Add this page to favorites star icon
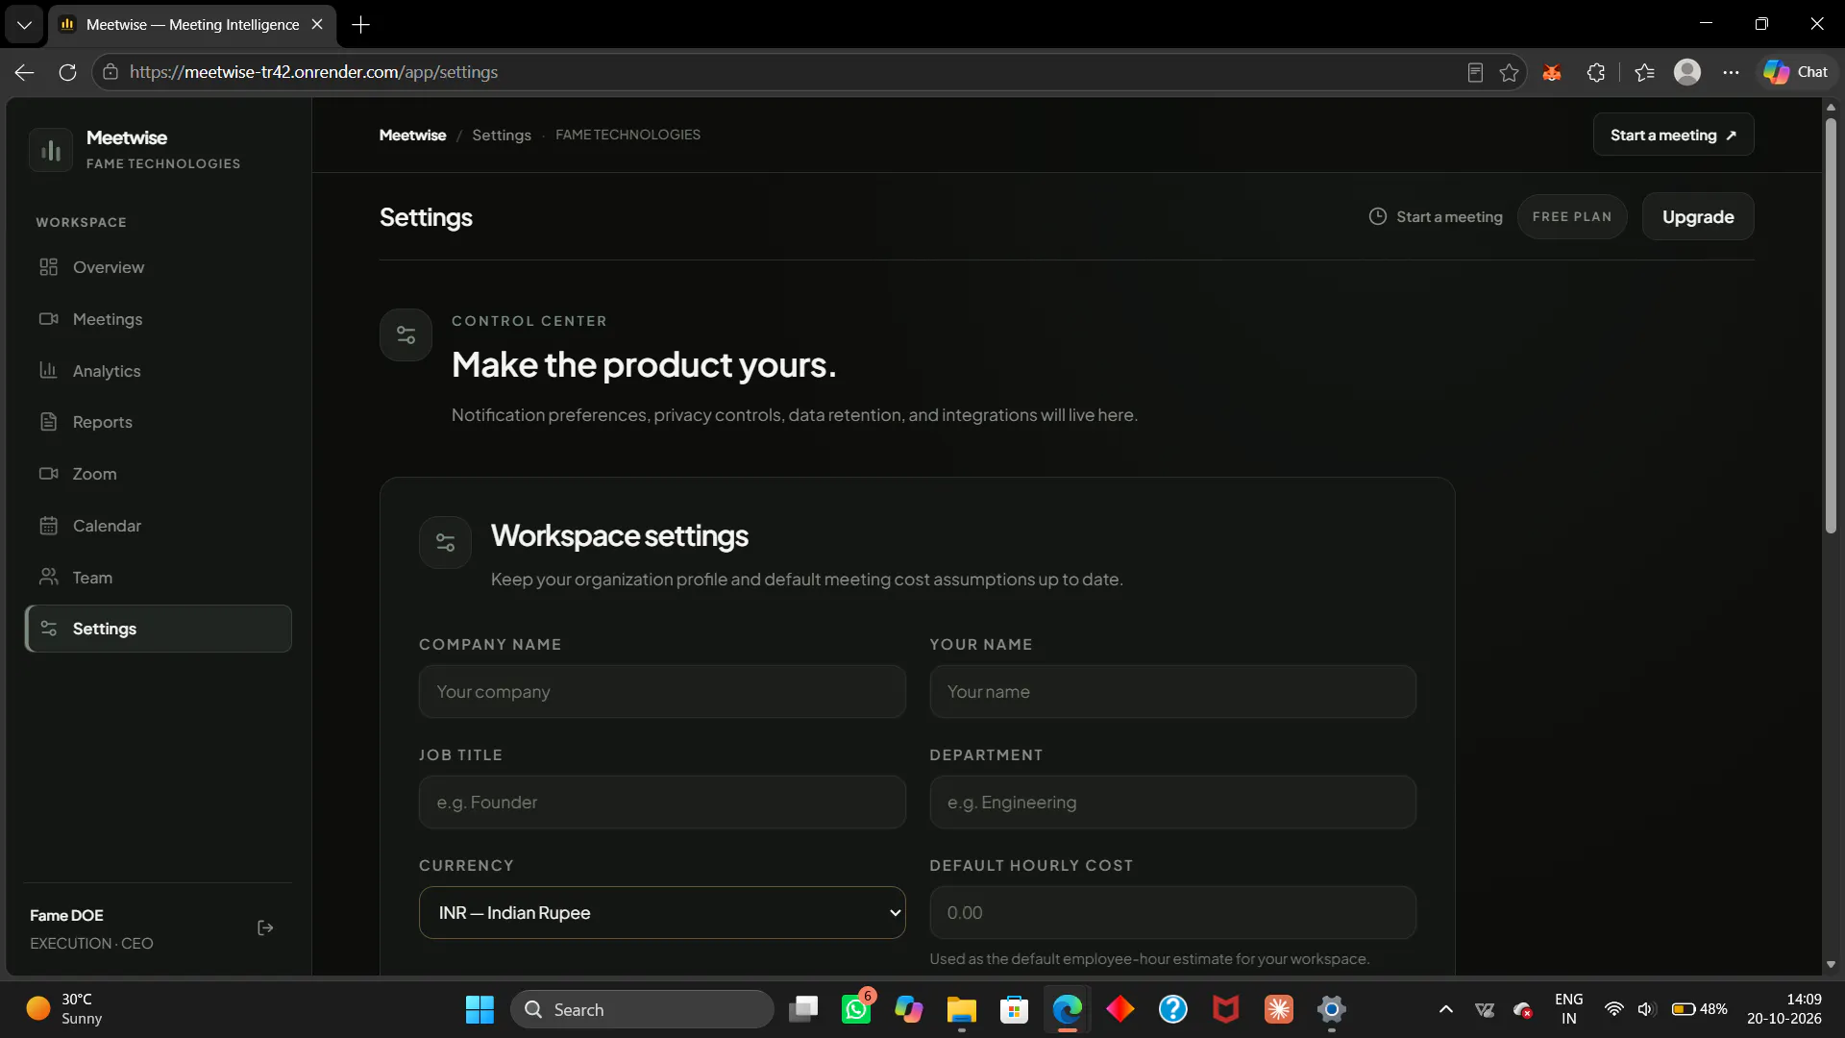The width and height of the screenshot is (1845, 1038). pos(1509,72)
